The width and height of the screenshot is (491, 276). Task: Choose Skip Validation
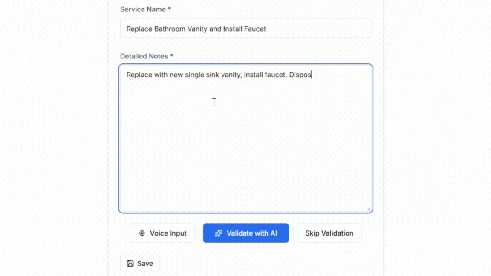329,233
